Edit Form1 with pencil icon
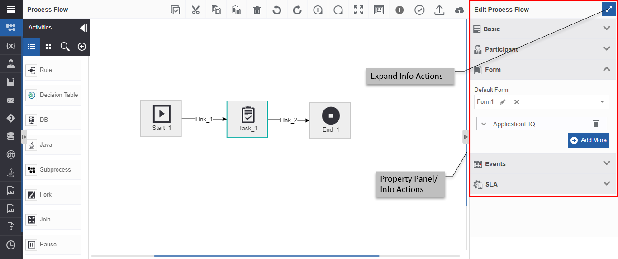Image resolution: width=618 pixels, height=259 pixels. (x=503, y=102)
